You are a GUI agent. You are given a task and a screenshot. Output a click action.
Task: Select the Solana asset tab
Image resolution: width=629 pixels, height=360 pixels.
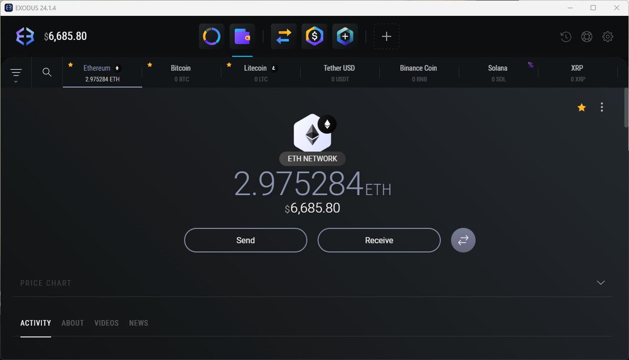click(x=498, y=73)
